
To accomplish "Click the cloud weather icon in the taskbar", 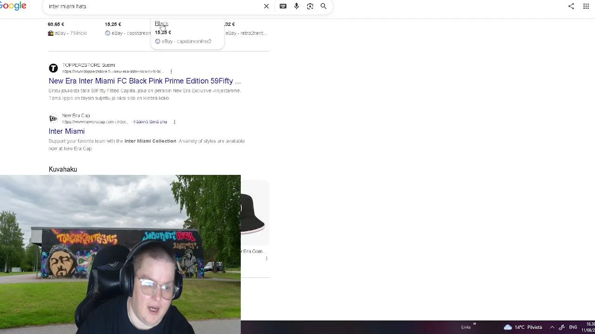I will (508, 327).
